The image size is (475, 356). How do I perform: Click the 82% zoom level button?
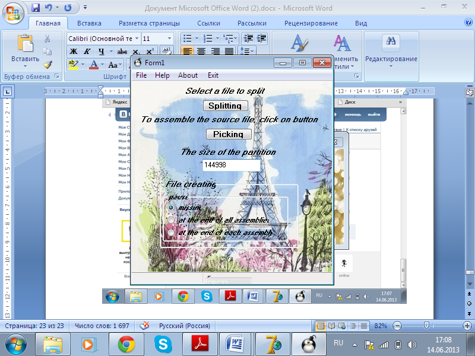(381, 326)
